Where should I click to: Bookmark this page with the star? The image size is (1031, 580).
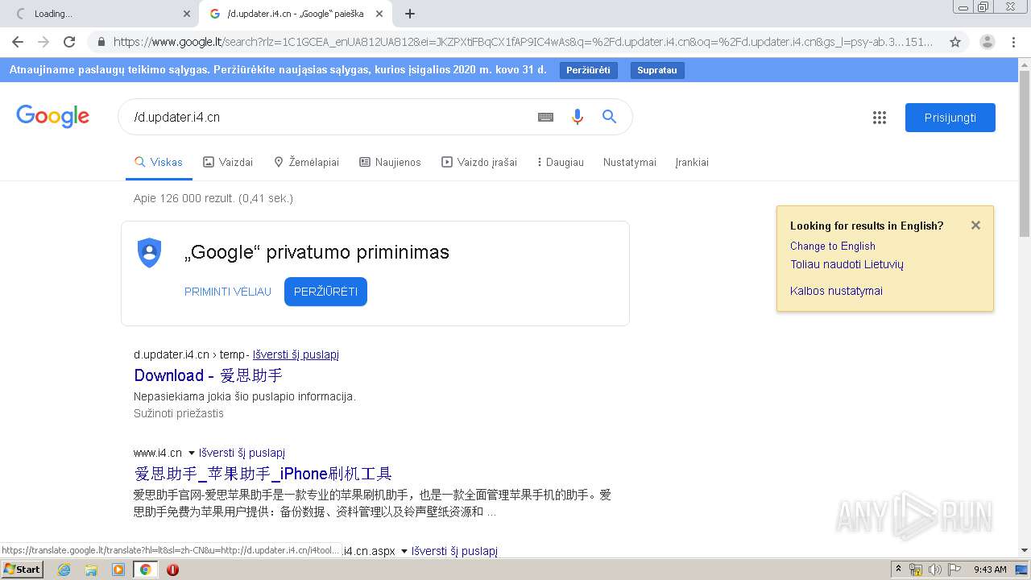click(955, 42)
